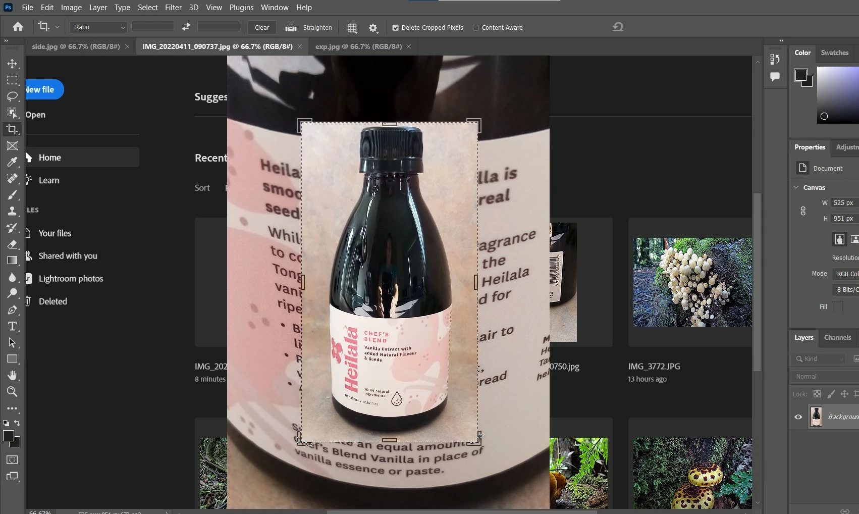859x514 pixels.
Task: Select the Clone Stamp tool
Action: [x=12, y=211]
